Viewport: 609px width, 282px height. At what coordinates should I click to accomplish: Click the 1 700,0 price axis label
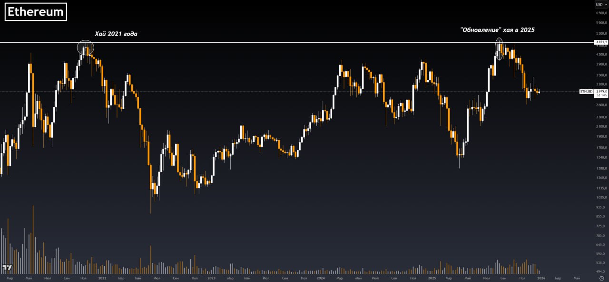coord(601,147)
